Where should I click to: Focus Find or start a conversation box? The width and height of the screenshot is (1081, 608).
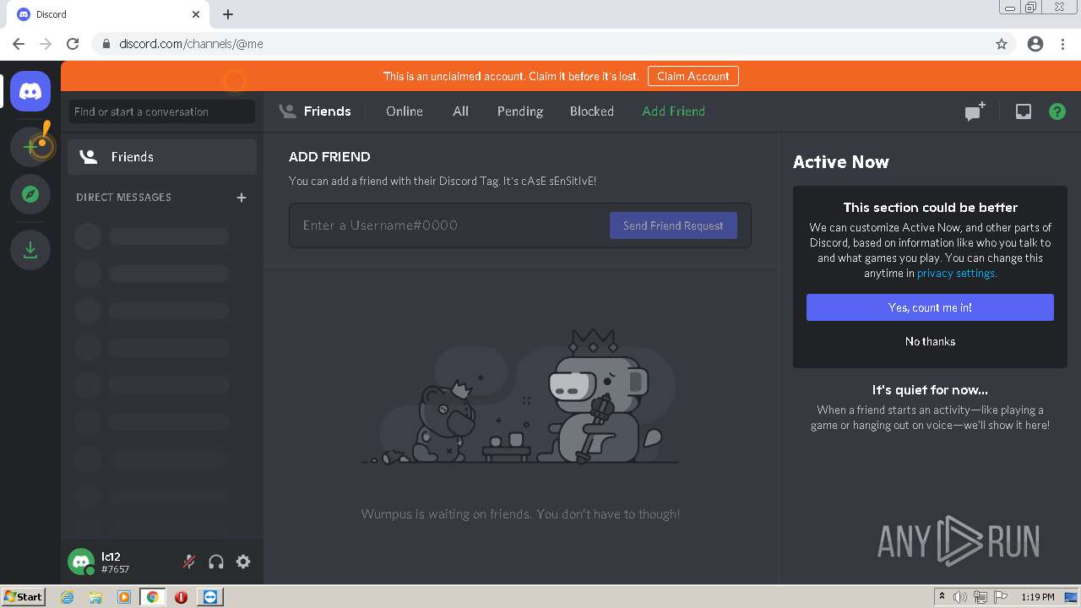click(162, 111)
